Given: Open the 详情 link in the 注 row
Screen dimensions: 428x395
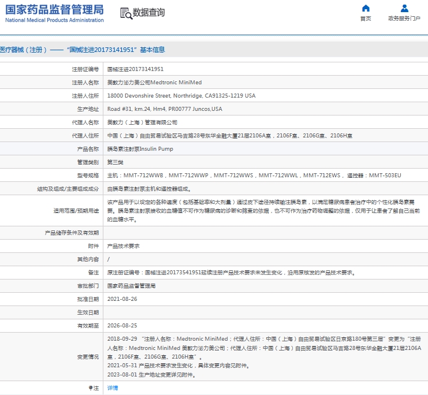Looking at the screenshot, I should point(113,388).
